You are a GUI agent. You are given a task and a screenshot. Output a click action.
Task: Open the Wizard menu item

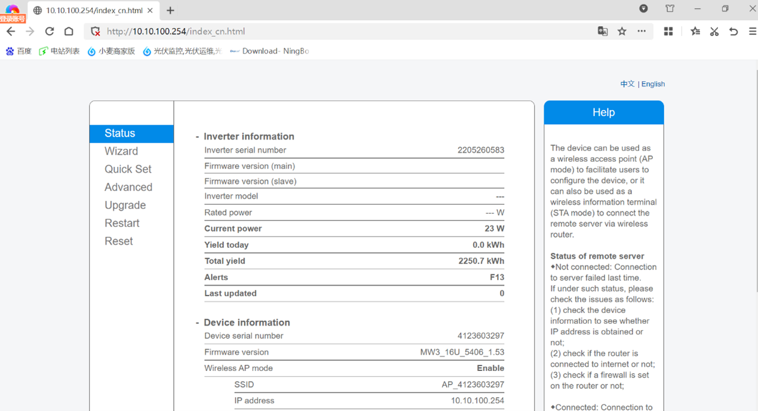pyautogui.click(x=121, y=151)
